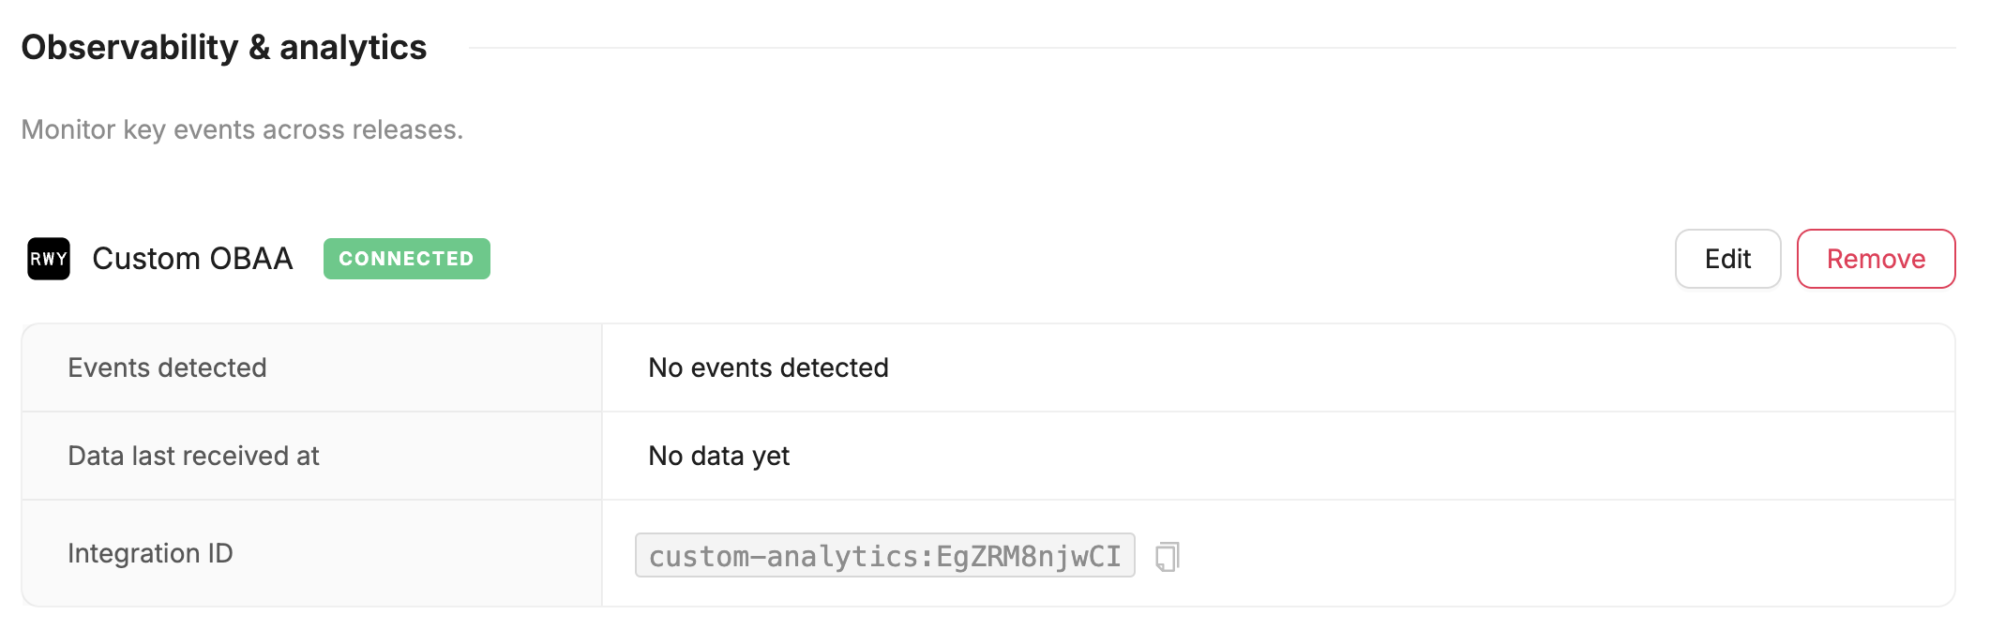Click the black RWY logo icon
The height and width of the screenshot is (630, 1990).
(49, 259)
